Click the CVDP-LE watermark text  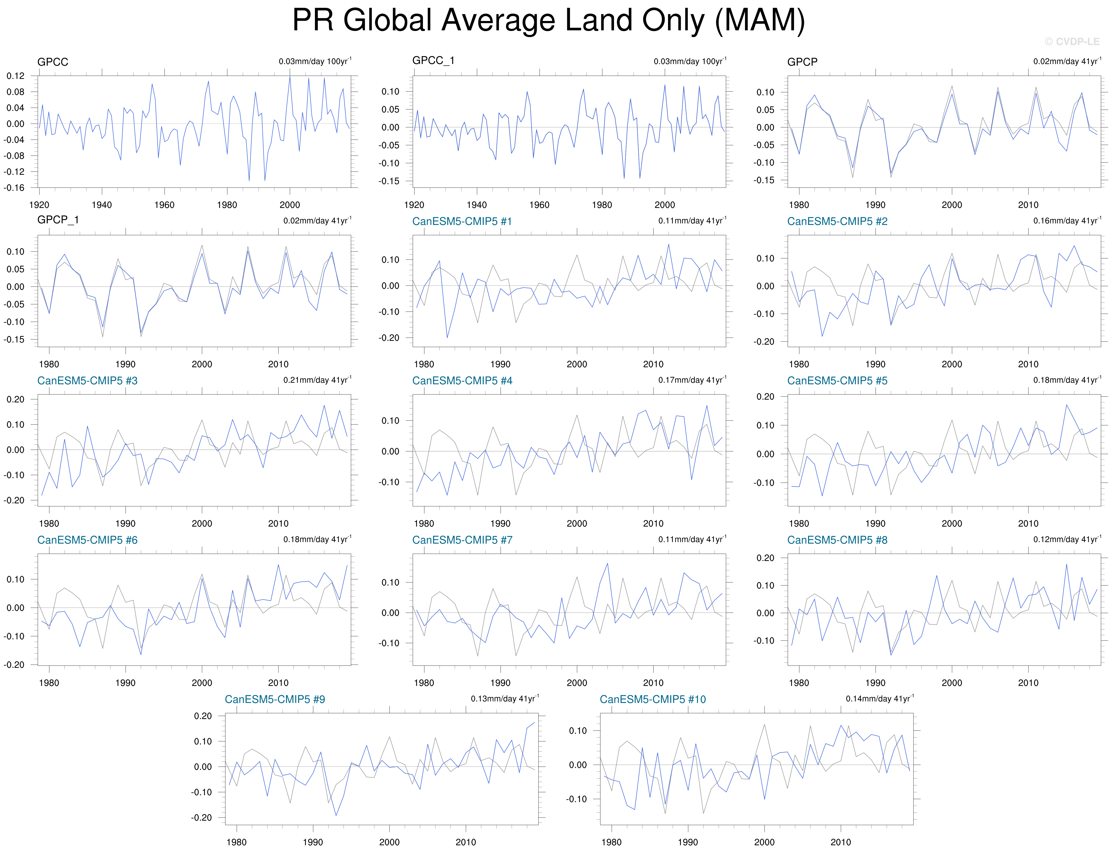pos(1072,42)
